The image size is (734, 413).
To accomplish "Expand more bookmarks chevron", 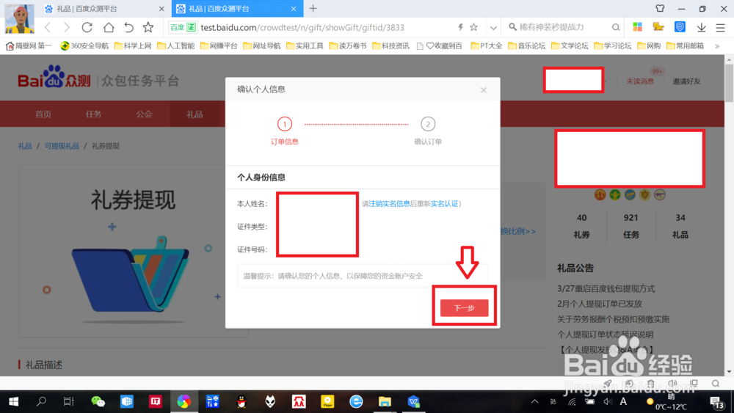I will point(716,45).
